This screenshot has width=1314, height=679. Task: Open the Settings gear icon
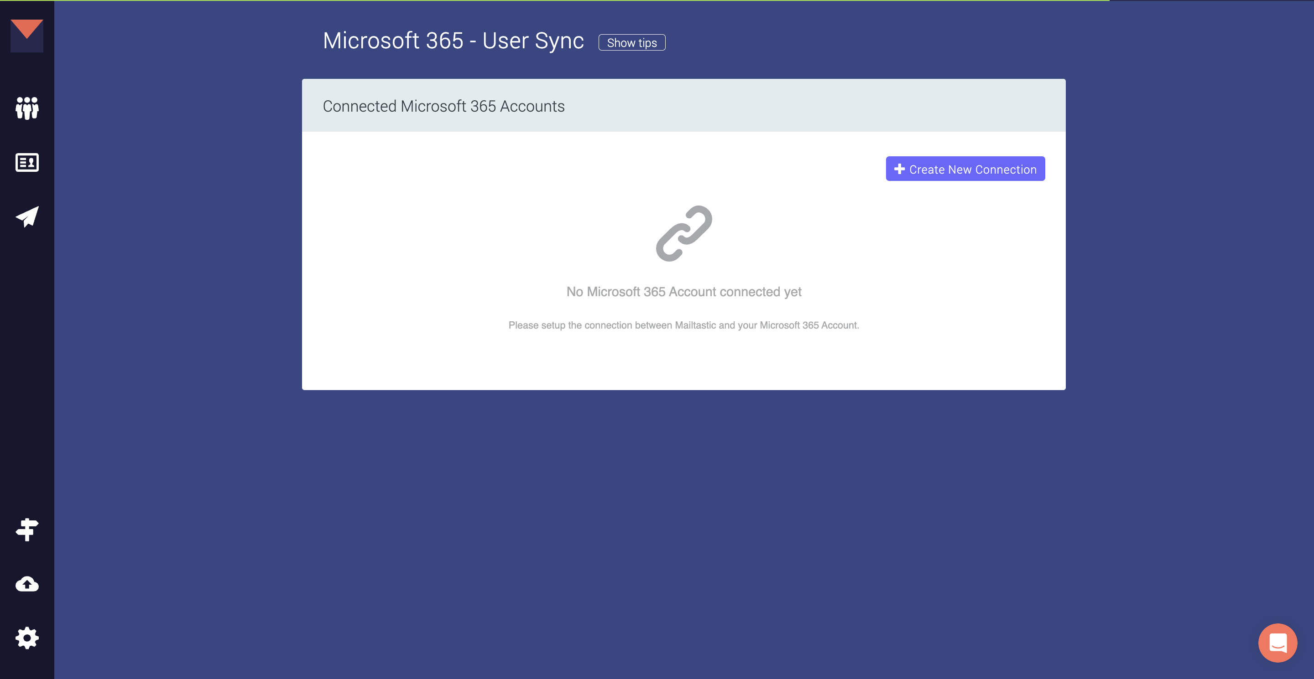coord(26,638)
